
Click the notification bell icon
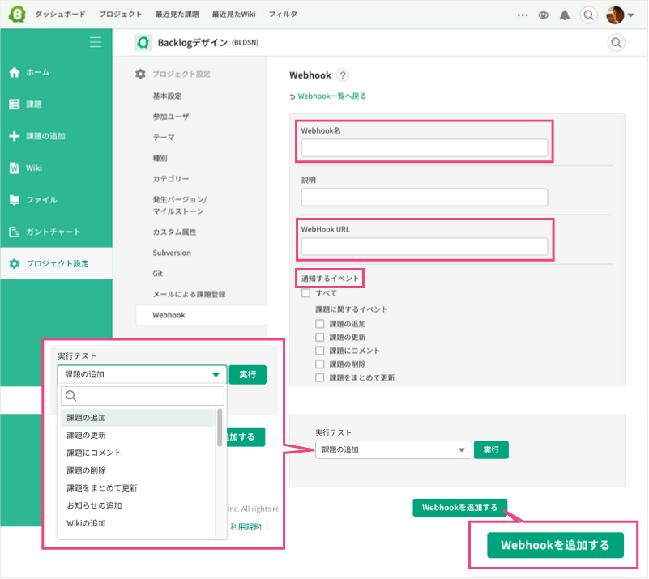565,15
